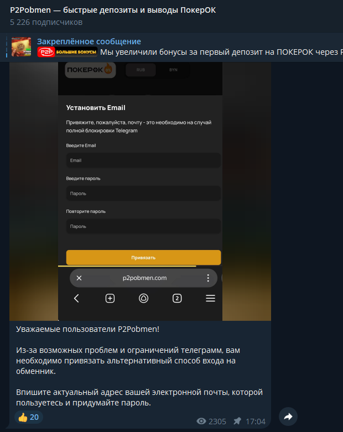
Task: Click the p2pobmen.com URL text
Action: point(144,278)
